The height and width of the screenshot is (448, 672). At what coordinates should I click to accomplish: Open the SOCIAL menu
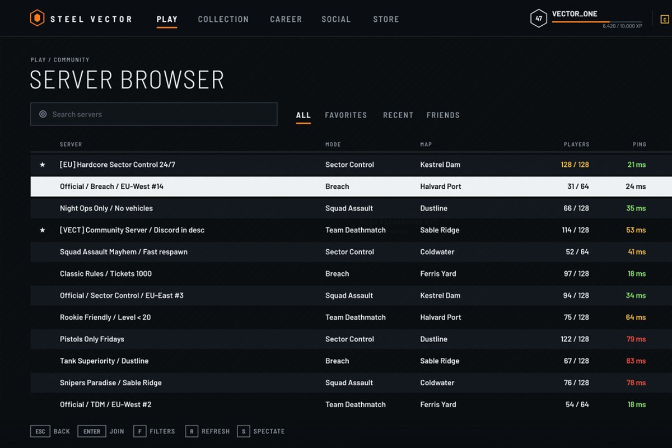click(x=336, y=19)
